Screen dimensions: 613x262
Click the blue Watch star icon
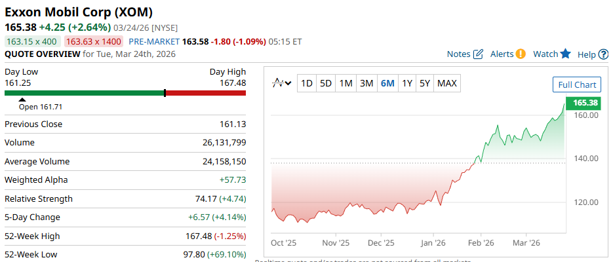(x=566, y=54)
